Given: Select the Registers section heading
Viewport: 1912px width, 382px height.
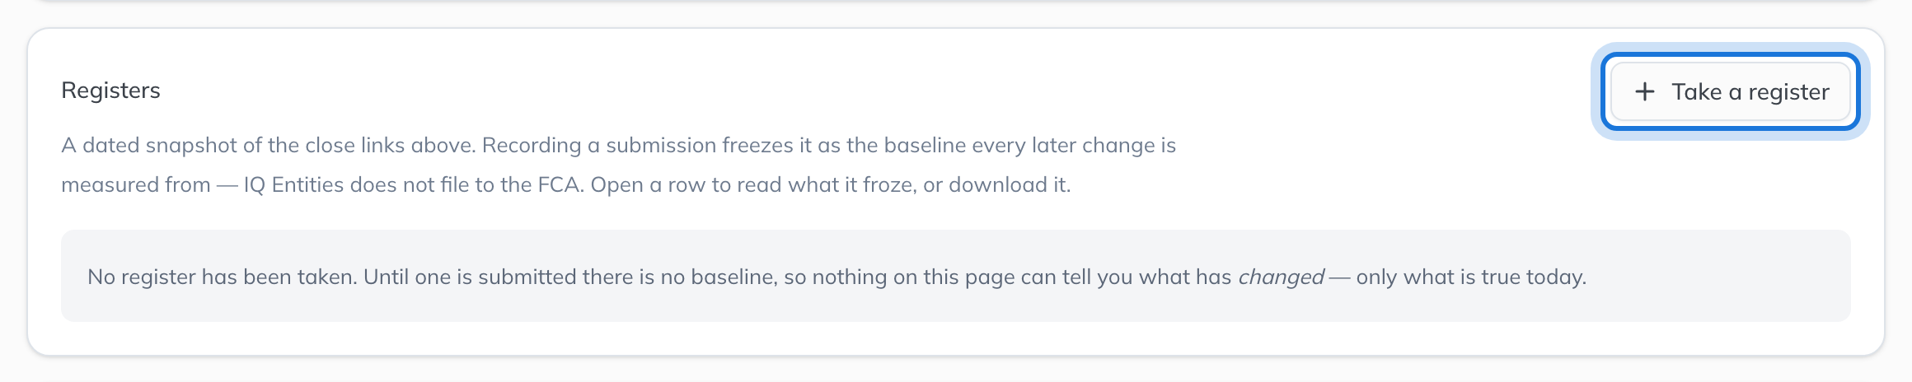Looking at the screenshot, I should (x=110, y=90).
